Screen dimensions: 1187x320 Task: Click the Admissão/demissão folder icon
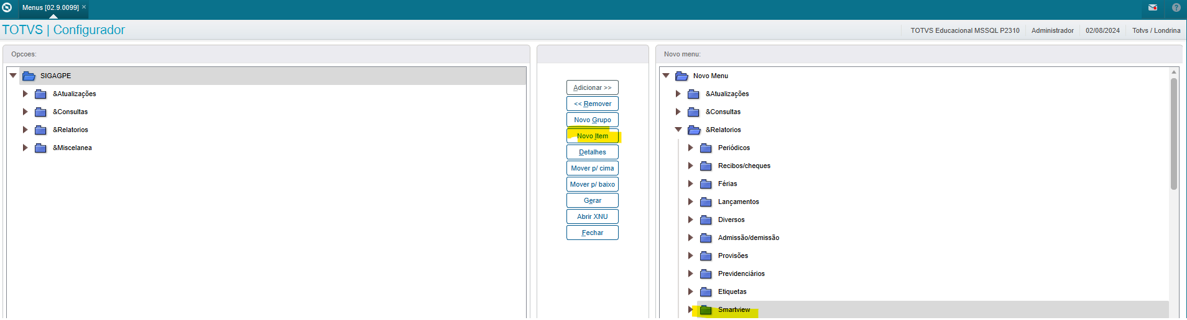click(706, 238)
